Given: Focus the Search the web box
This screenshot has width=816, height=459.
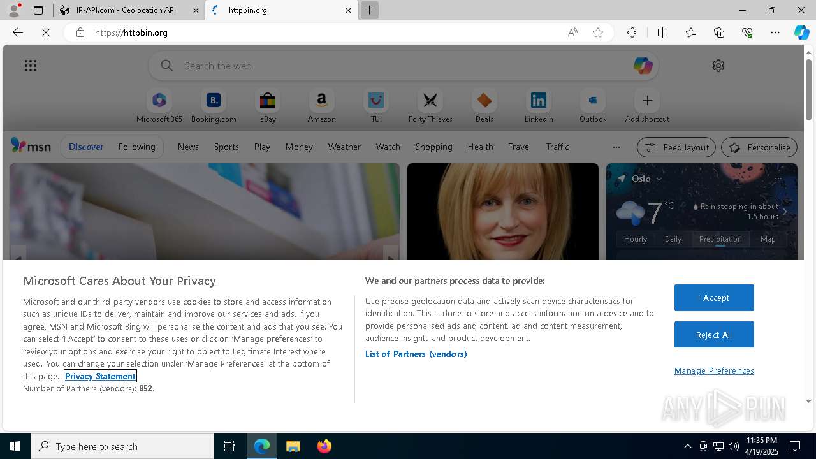Looking at the screenshot, I should coord(403,66).
